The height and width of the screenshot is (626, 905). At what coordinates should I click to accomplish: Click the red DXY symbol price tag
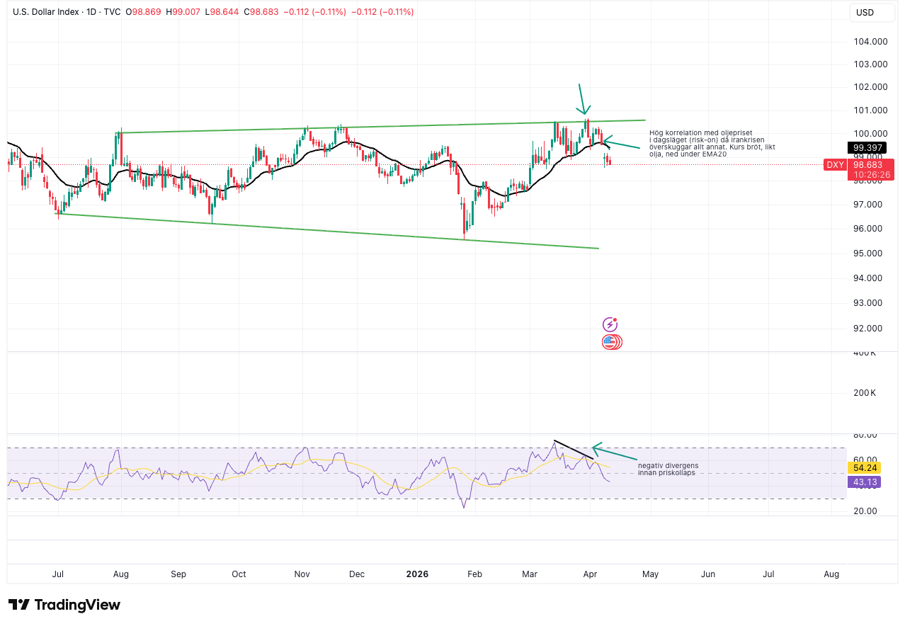pyautogui.click(x=834, y=165)
